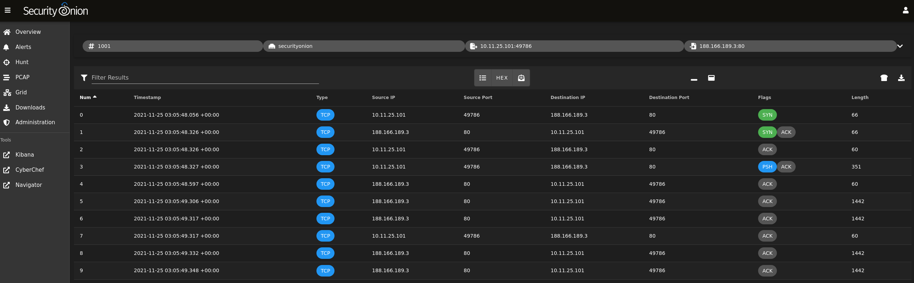Click the Overview home icon
This screenshot has width=914, height=283.
(6, 32)
